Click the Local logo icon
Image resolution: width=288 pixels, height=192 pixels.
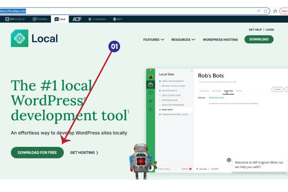click(20, 38)
